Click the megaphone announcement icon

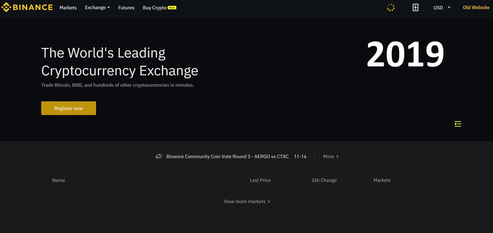[159, 156]
